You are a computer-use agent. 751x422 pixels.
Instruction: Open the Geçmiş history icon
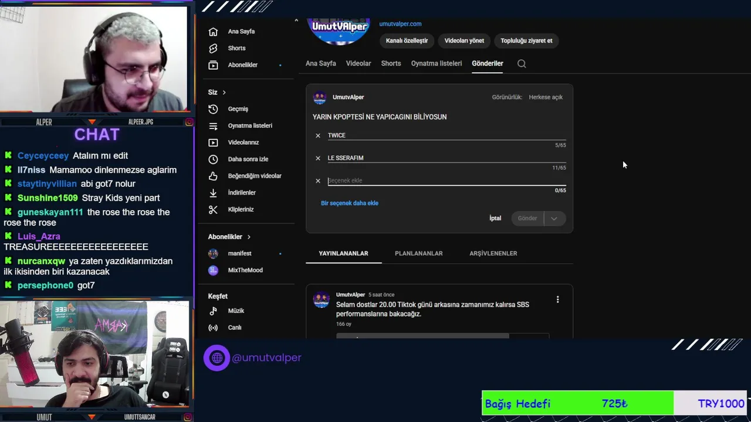point(213,109)
